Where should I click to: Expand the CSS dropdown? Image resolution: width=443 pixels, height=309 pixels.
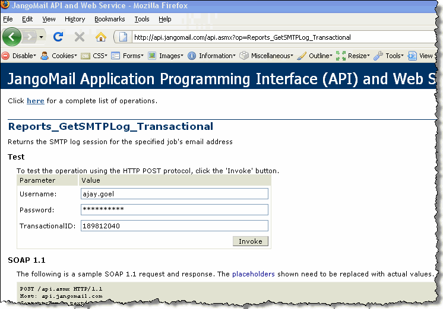click(x=106, y=55)
